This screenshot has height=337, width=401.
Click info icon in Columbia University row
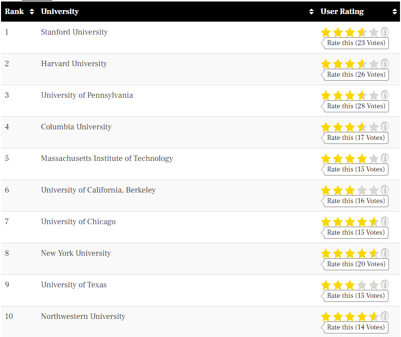tap(385, 127)
